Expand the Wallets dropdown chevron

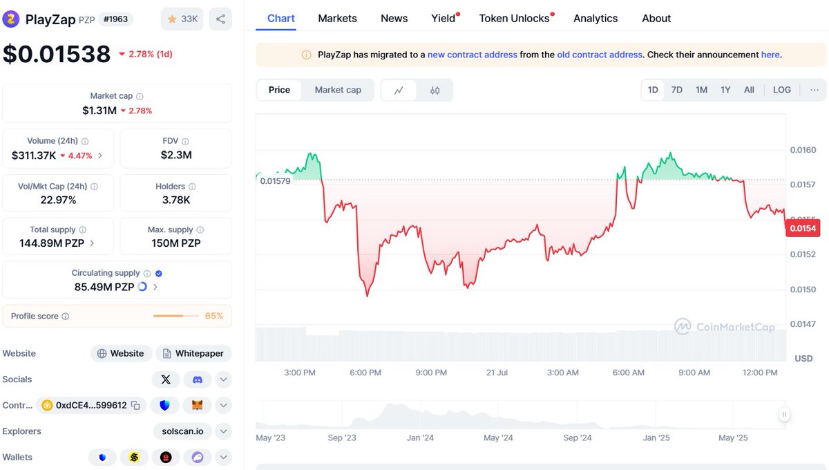pyautogui.click(x=224, y=458)
